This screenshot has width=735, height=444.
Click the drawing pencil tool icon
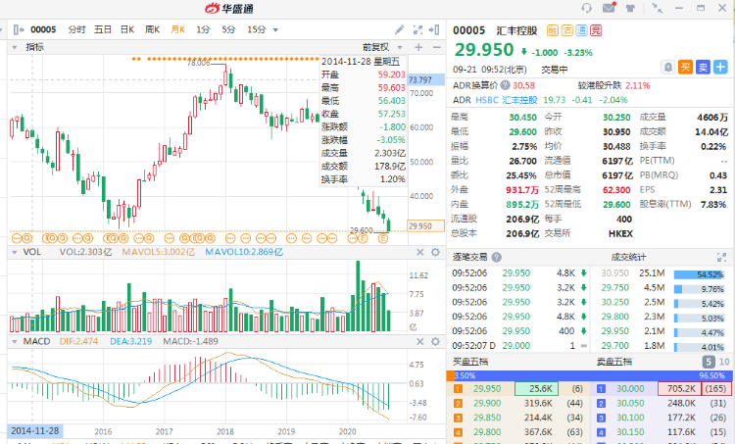point(400,29)
